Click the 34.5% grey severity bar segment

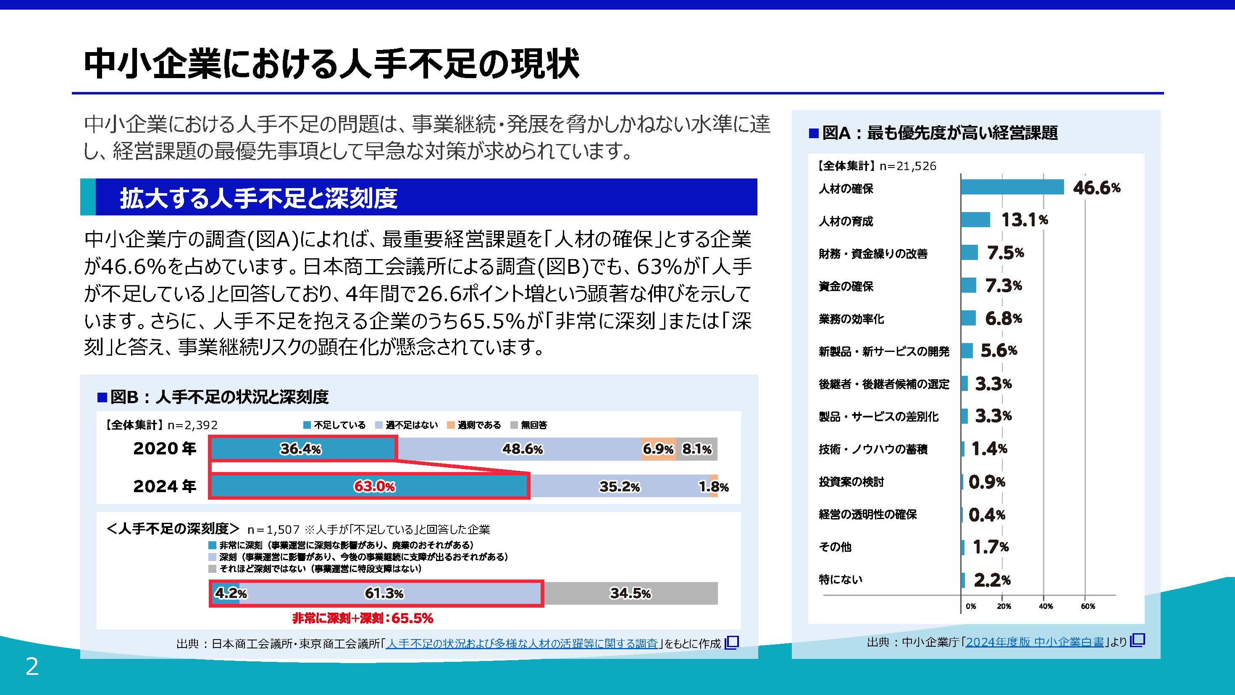tap(631, 593)
